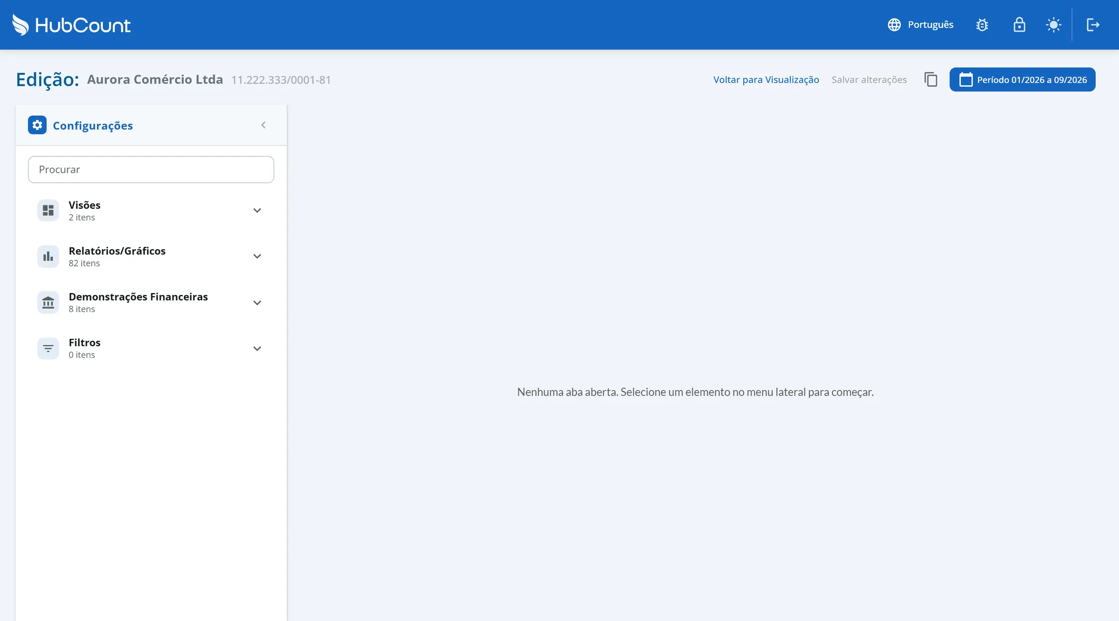Click the HubCount logo
Viewport: 1119px width, 621px height.
tap(71, 25)
